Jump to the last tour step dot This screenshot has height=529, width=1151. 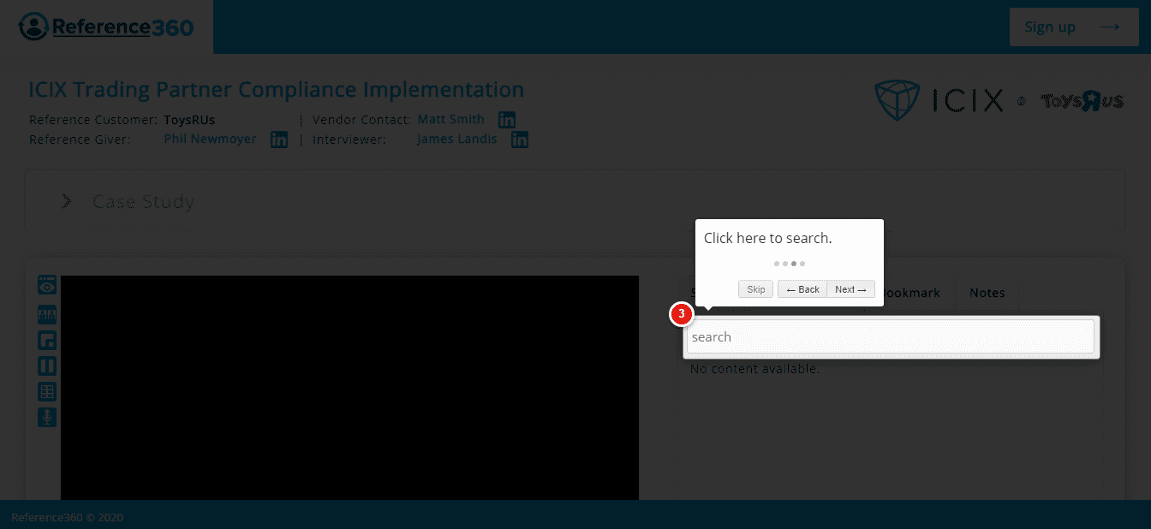(x=802, y=264)
